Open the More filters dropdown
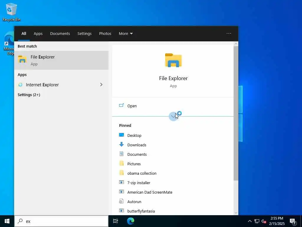Image resolution: width=302 pixels, height=227 pixels. click(126, 33)
